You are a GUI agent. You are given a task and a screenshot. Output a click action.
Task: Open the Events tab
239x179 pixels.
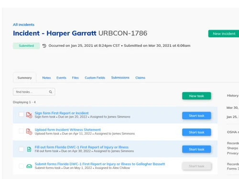point(61,78)
